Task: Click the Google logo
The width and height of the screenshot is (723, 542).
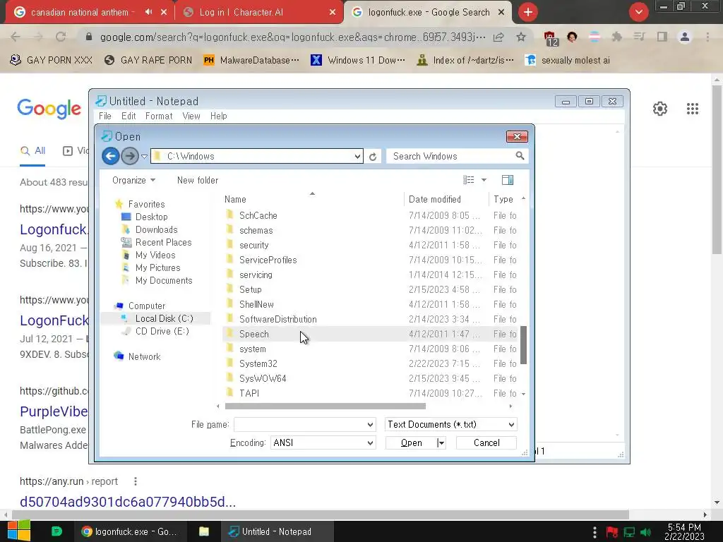Action: pyautogui.click(x=49, y=109)
